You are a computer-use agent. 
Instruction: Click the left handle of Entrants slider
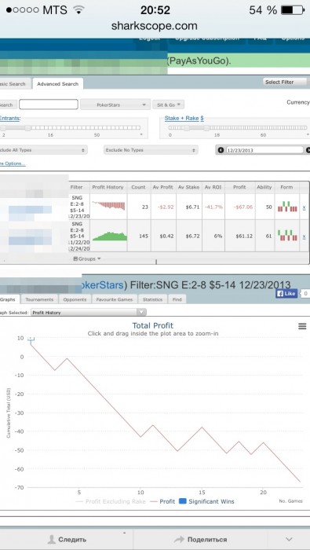(3, 128)
